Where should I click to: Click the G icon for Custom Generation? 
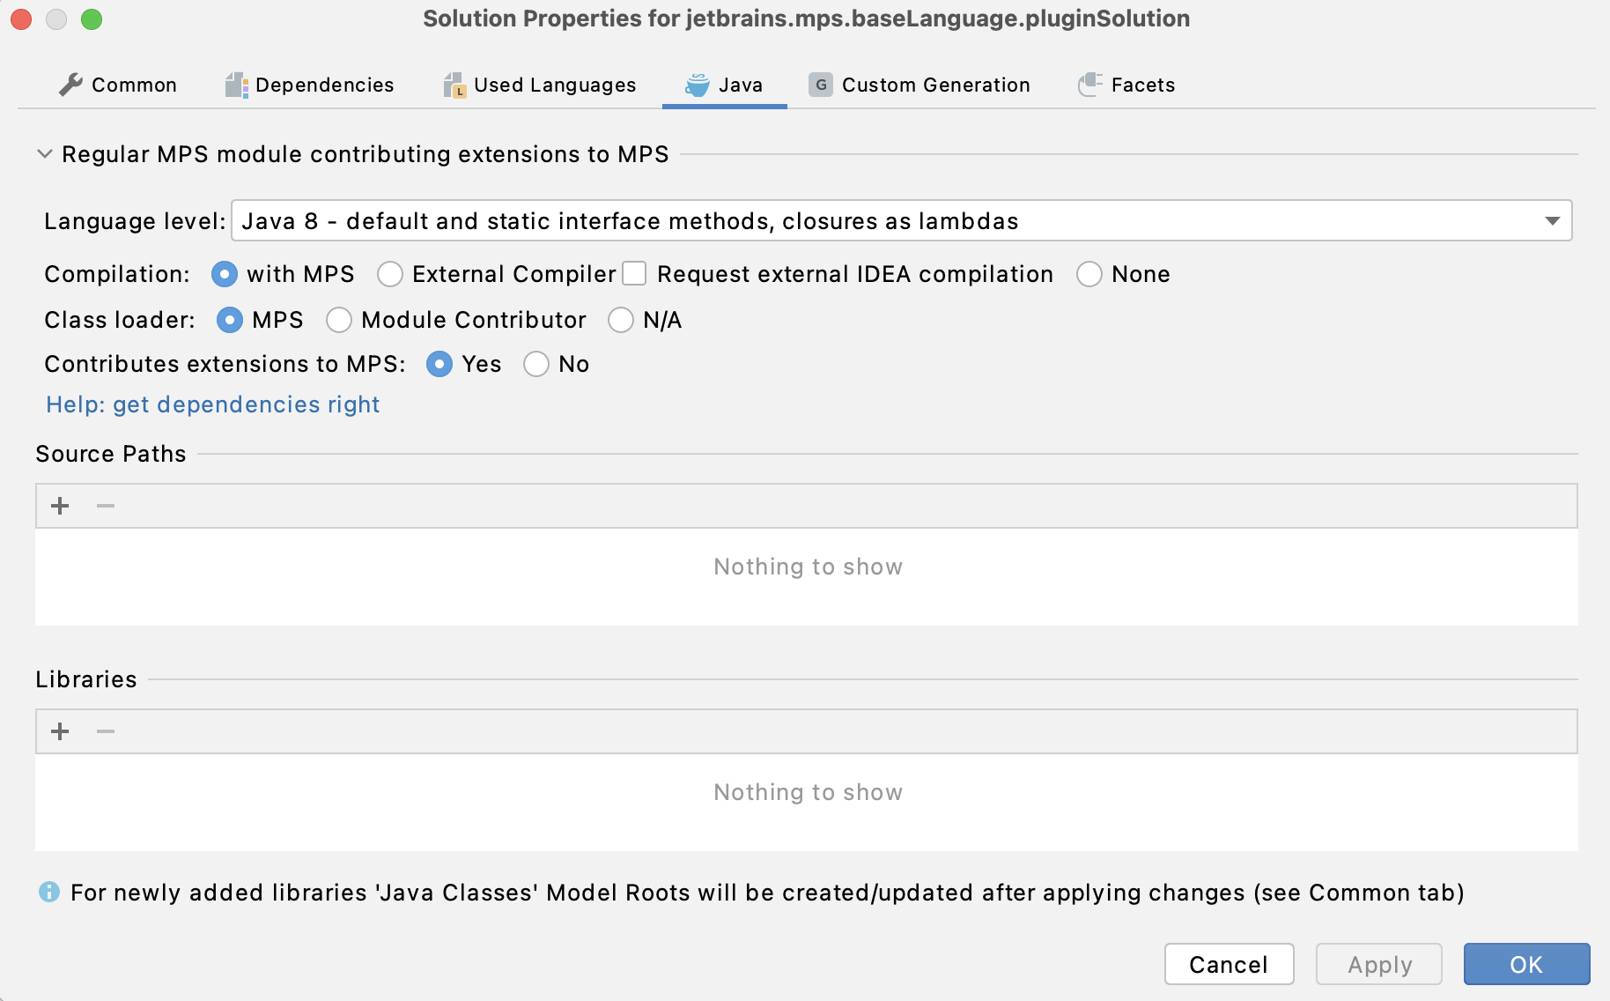point(819,85)
